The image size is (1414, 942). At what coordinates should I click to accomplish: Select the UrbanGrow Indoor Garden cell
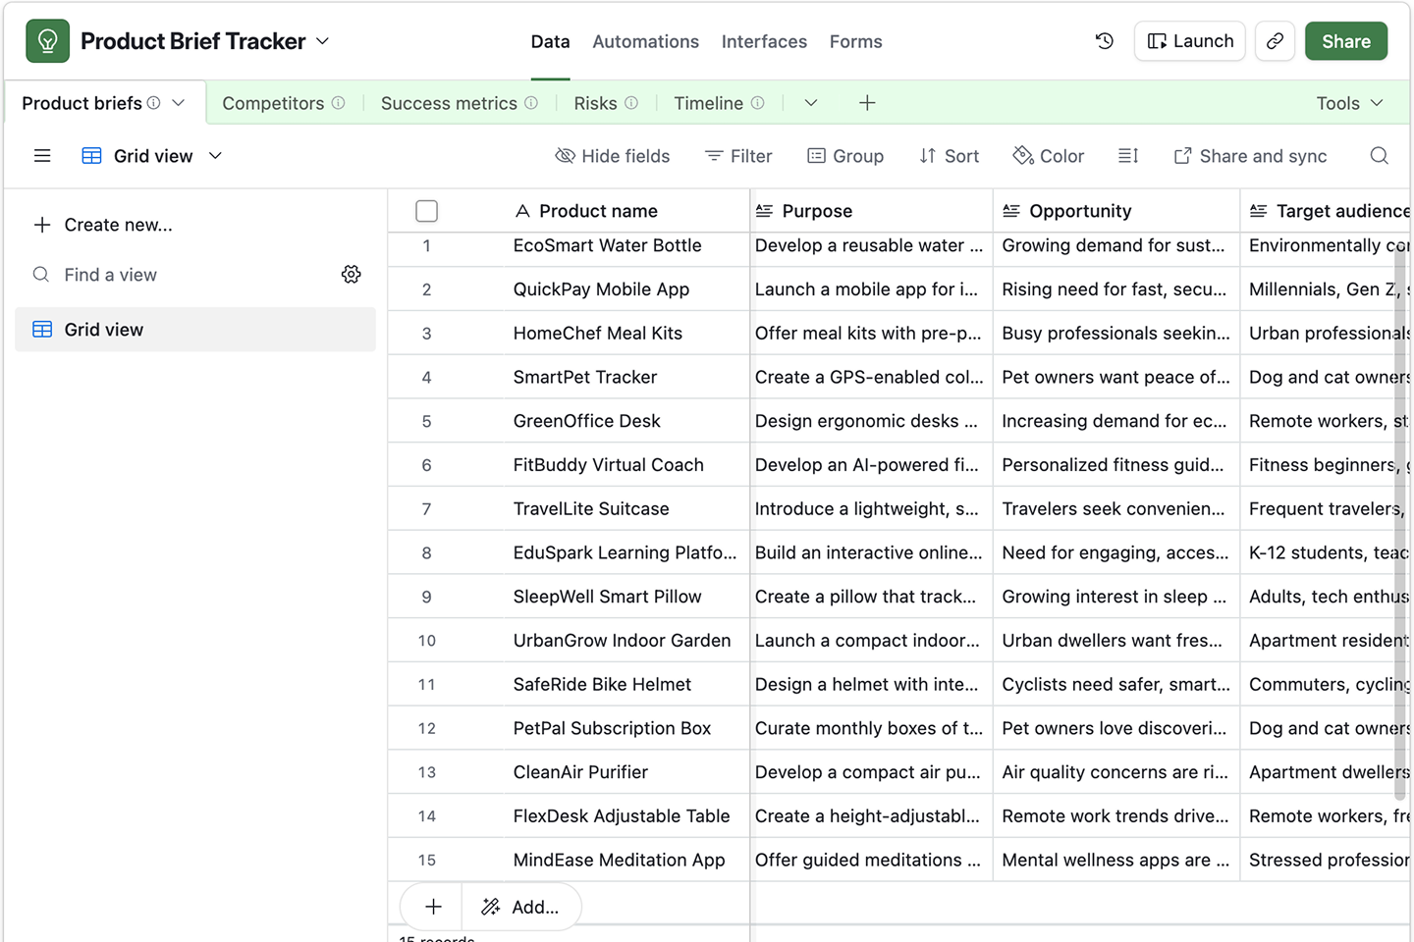(x=626, y=641)
